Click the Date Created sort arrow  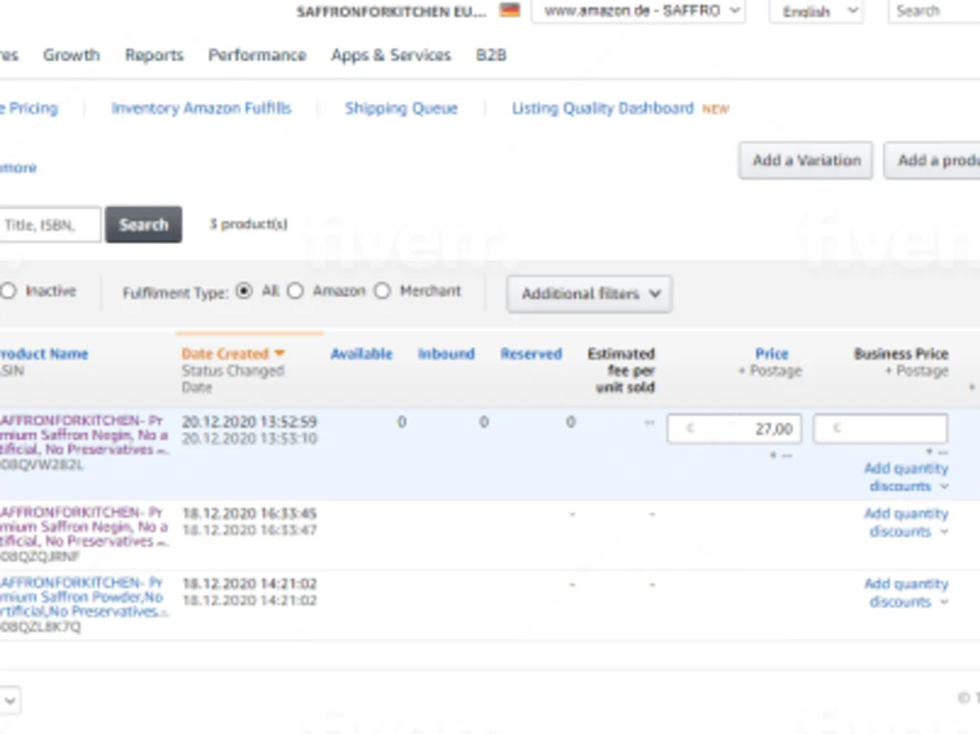279,353
